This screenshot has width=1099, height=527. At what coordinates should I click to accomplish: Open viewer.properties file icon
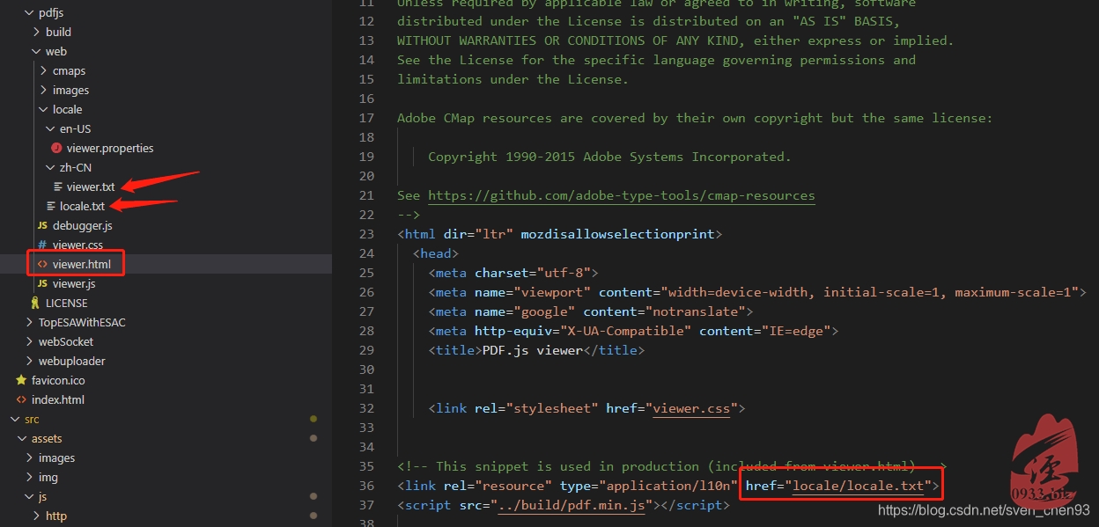pyautogui.click(x=57, y=149)
